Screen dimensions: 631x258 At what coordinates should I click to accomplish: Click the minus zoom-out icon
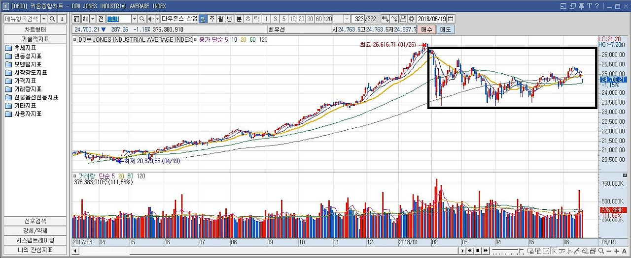(x=609, y=251)
